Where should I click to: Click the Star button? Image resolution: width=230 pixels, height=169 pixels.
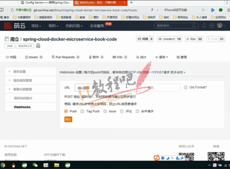pos(191,39)
